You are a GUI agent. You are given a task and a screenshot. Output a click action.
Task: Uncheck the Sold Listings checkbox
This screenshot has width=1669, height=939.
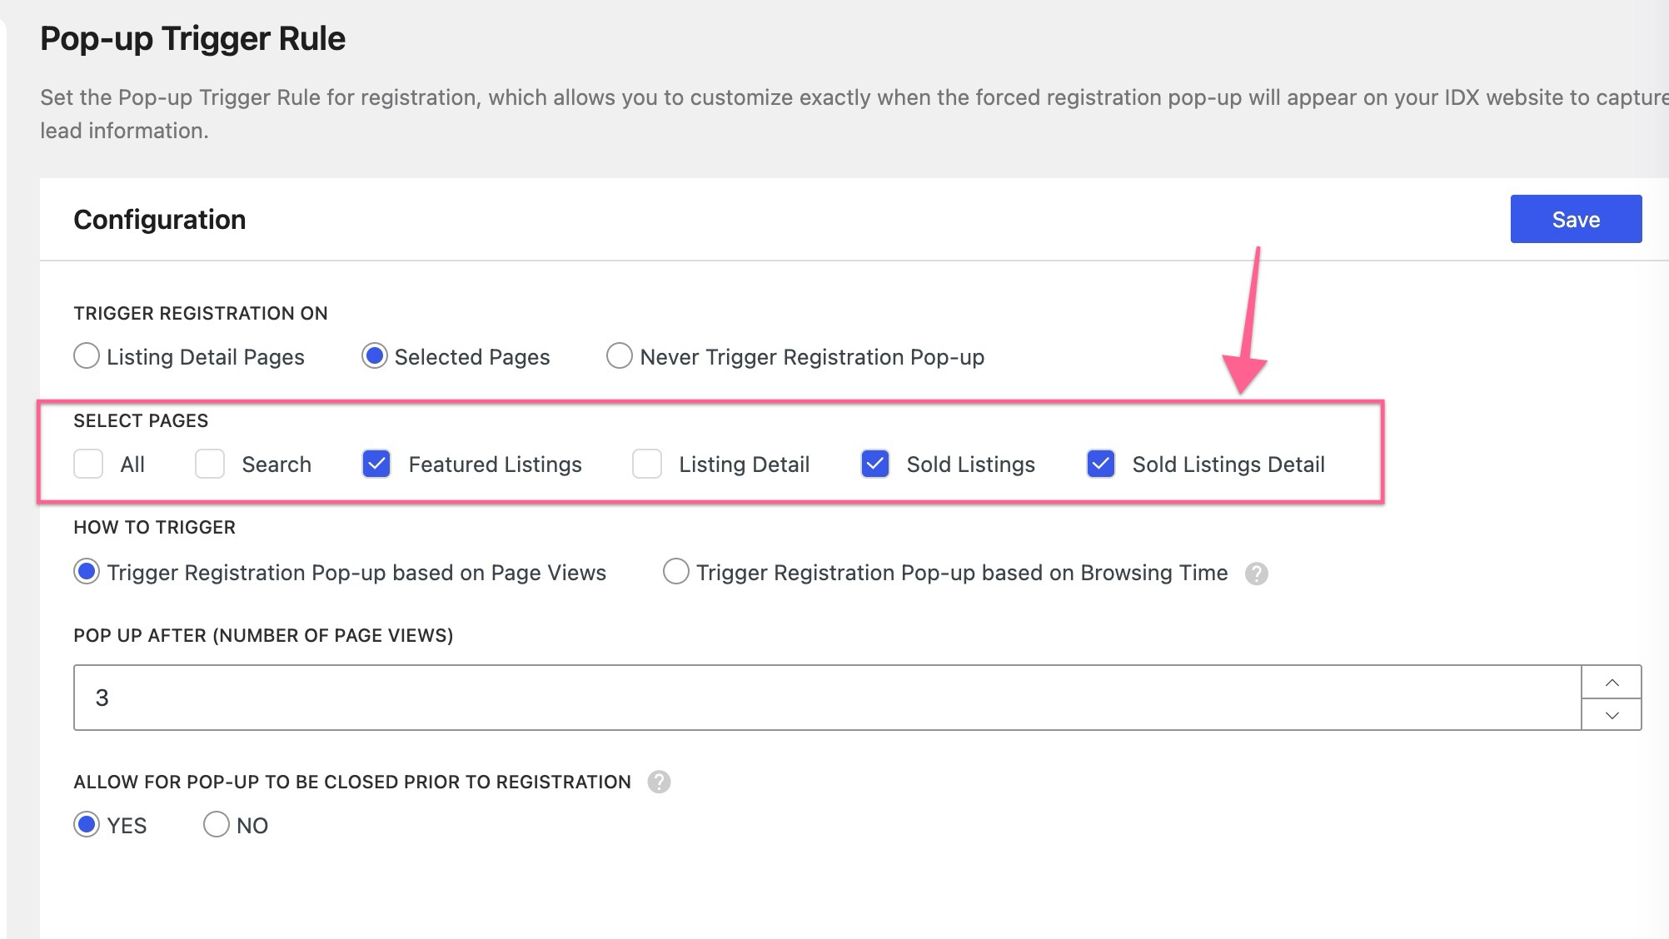[x=875, y=464]
